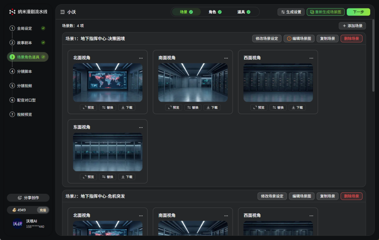Preview the 北面视角 image in 场景1
This screenshot has width=379, height=240.
point(88,108)
